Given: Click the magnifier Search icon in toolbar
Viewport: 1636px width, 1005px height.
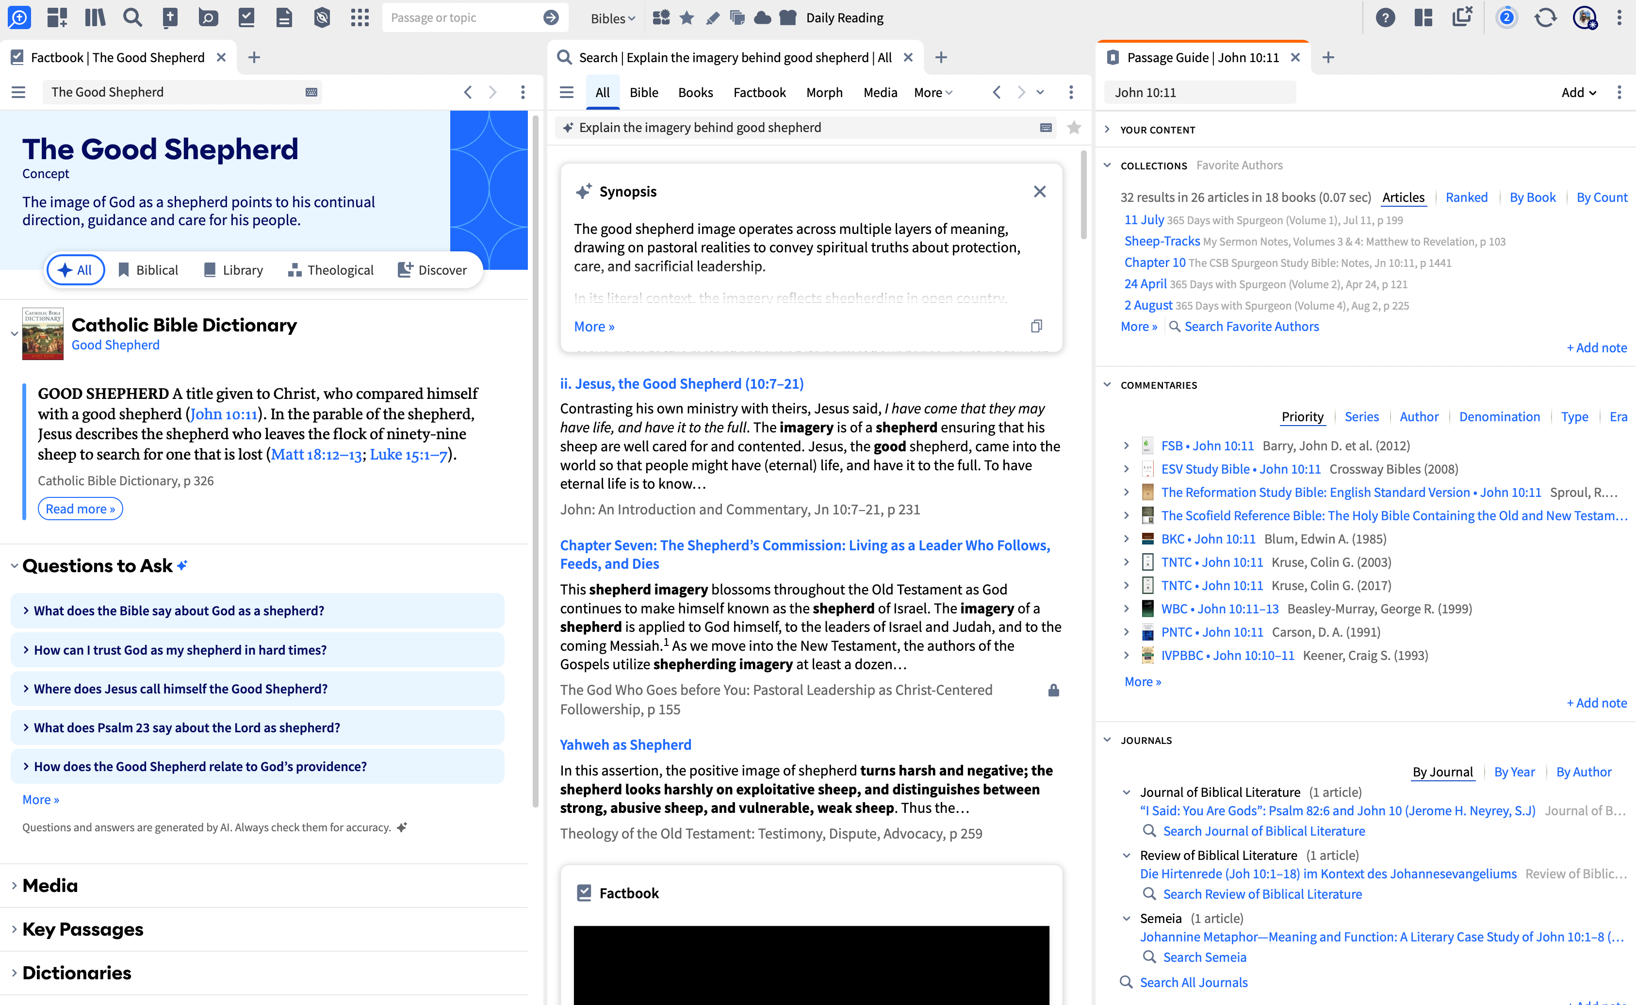Looking at the screenshot, I should 132,18.
